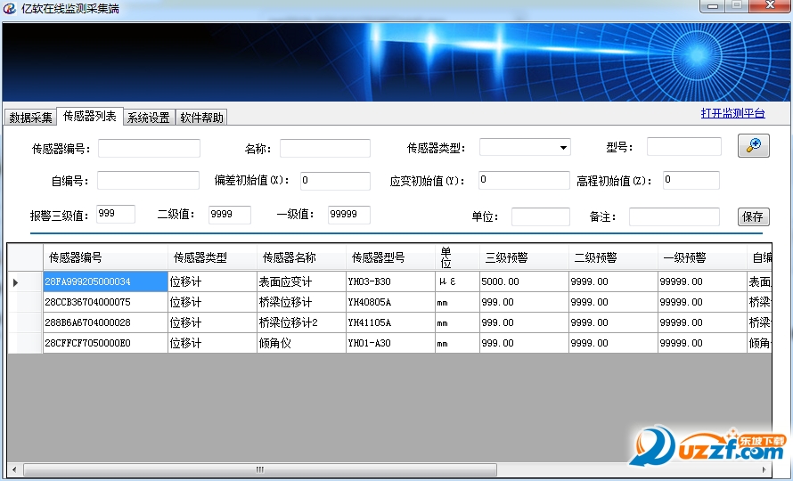The height and width of the screenshot is (481, 793).
Task: Click the 传感器型号 column header
Action: click(x=390, y=258)
